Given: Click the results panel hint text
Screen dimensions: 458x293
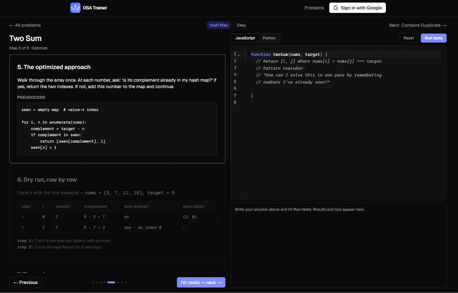Looking at the screenshot, I should [300, 209].
